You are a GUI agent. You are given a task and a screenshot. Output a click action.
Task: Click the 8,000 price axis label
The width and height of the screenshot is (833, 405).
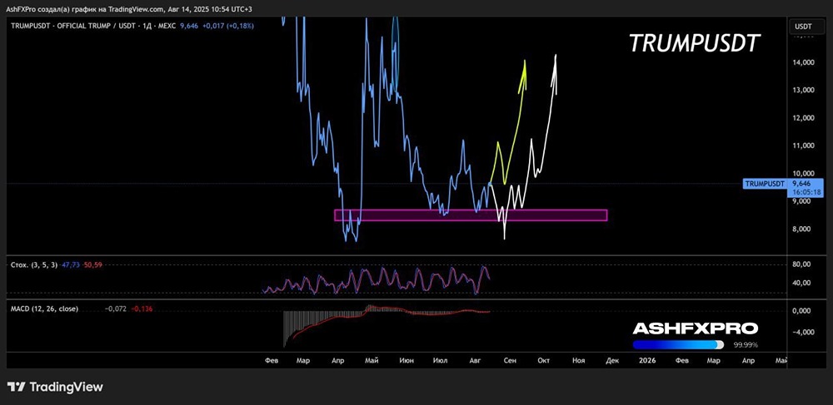tap(801, 229)
